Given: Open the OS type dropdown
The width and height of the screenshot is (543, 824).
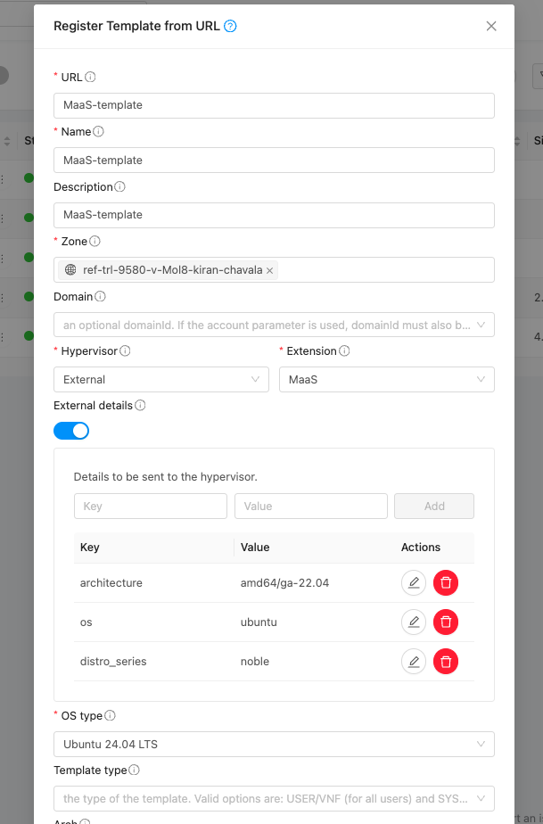Looking at the screenshot, I should coord(274,744).
